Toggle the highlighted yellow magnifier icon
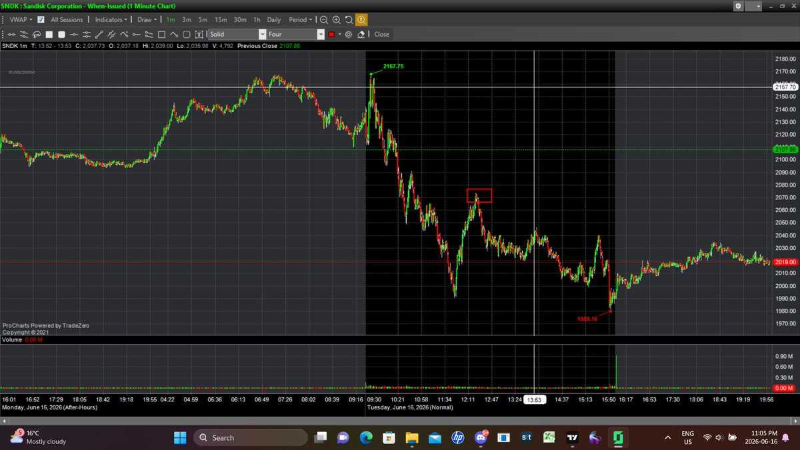 (361, 20)
